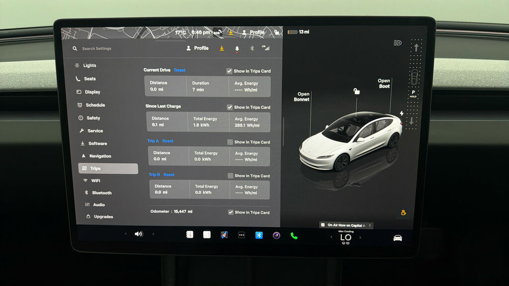Viewport: 509px width, 286px height.
Task: Raise temperature with right arrow beside LO
Action: [x=360, y=237]
